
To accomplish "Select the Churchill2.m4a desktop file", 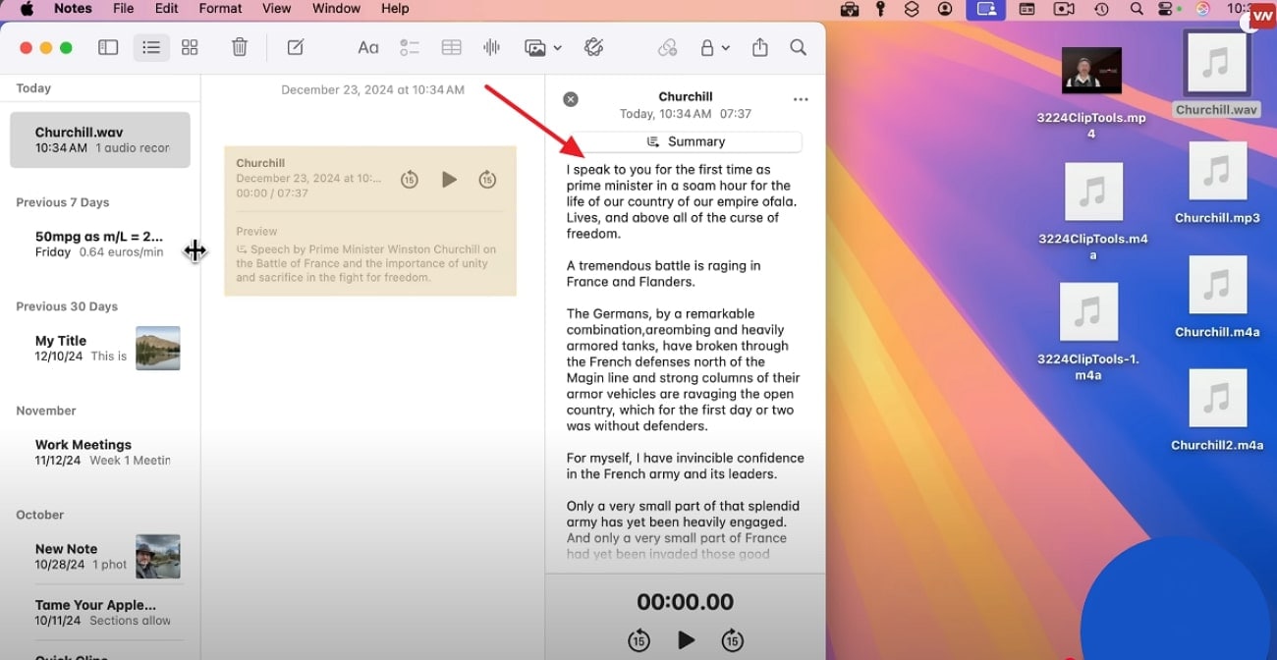I will pyautogui.click(x=1217, y=411).
